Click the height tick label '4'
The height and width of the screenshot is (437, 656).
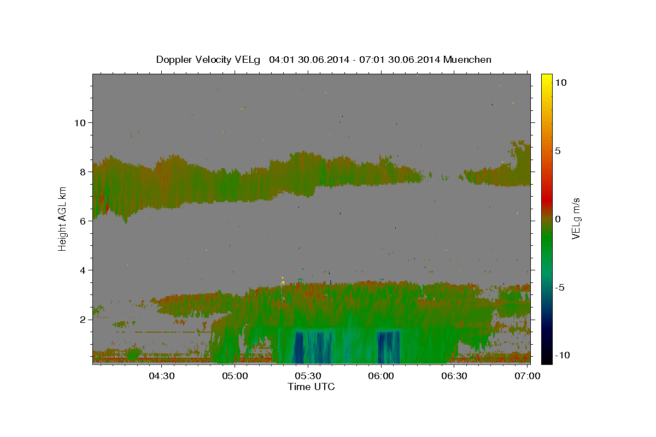[83, 270]
